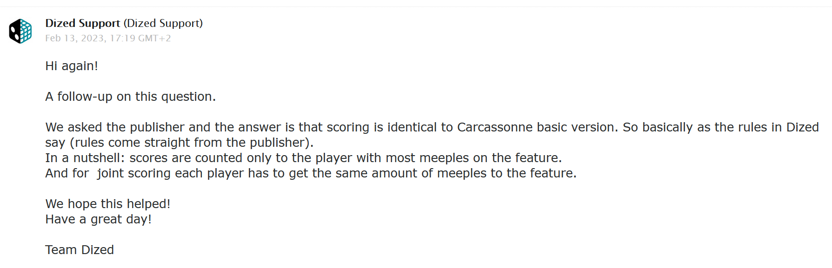Click the "We hope this helped!" line
This screenshot has width=832, height=268.
(108, 204)
